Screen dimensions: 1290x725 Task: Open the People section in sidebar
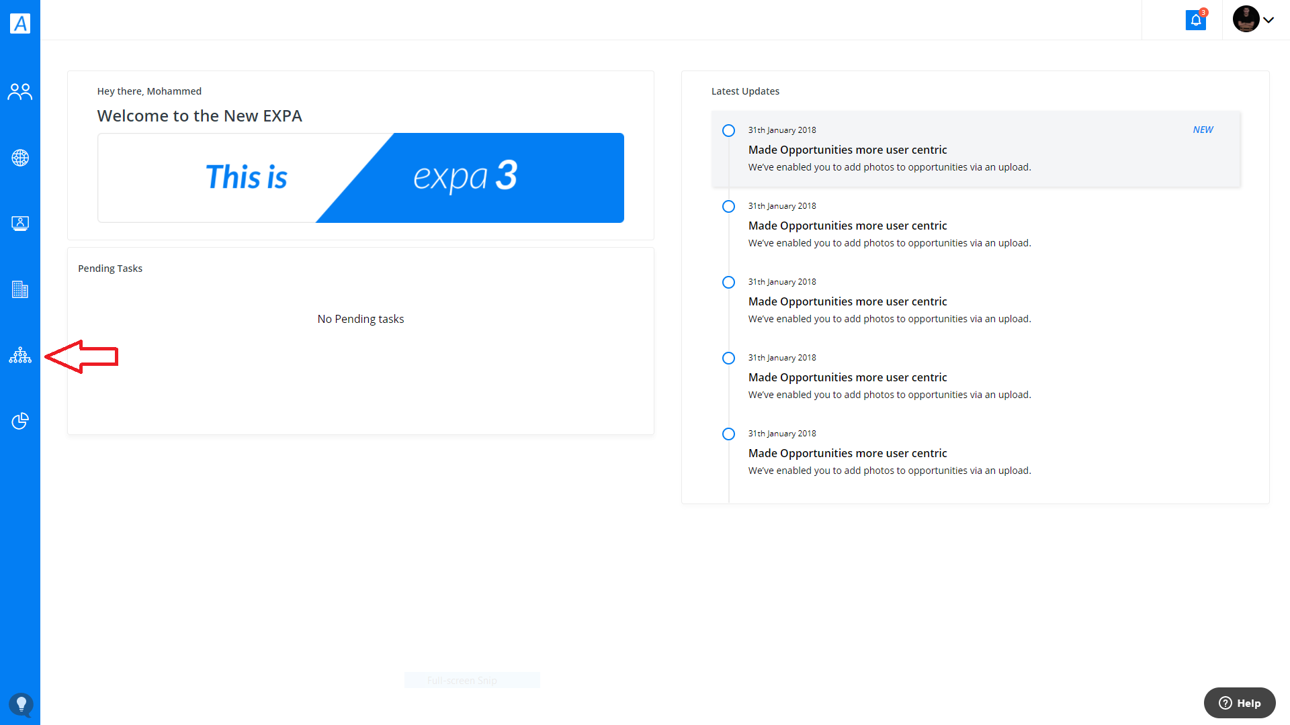20,92
